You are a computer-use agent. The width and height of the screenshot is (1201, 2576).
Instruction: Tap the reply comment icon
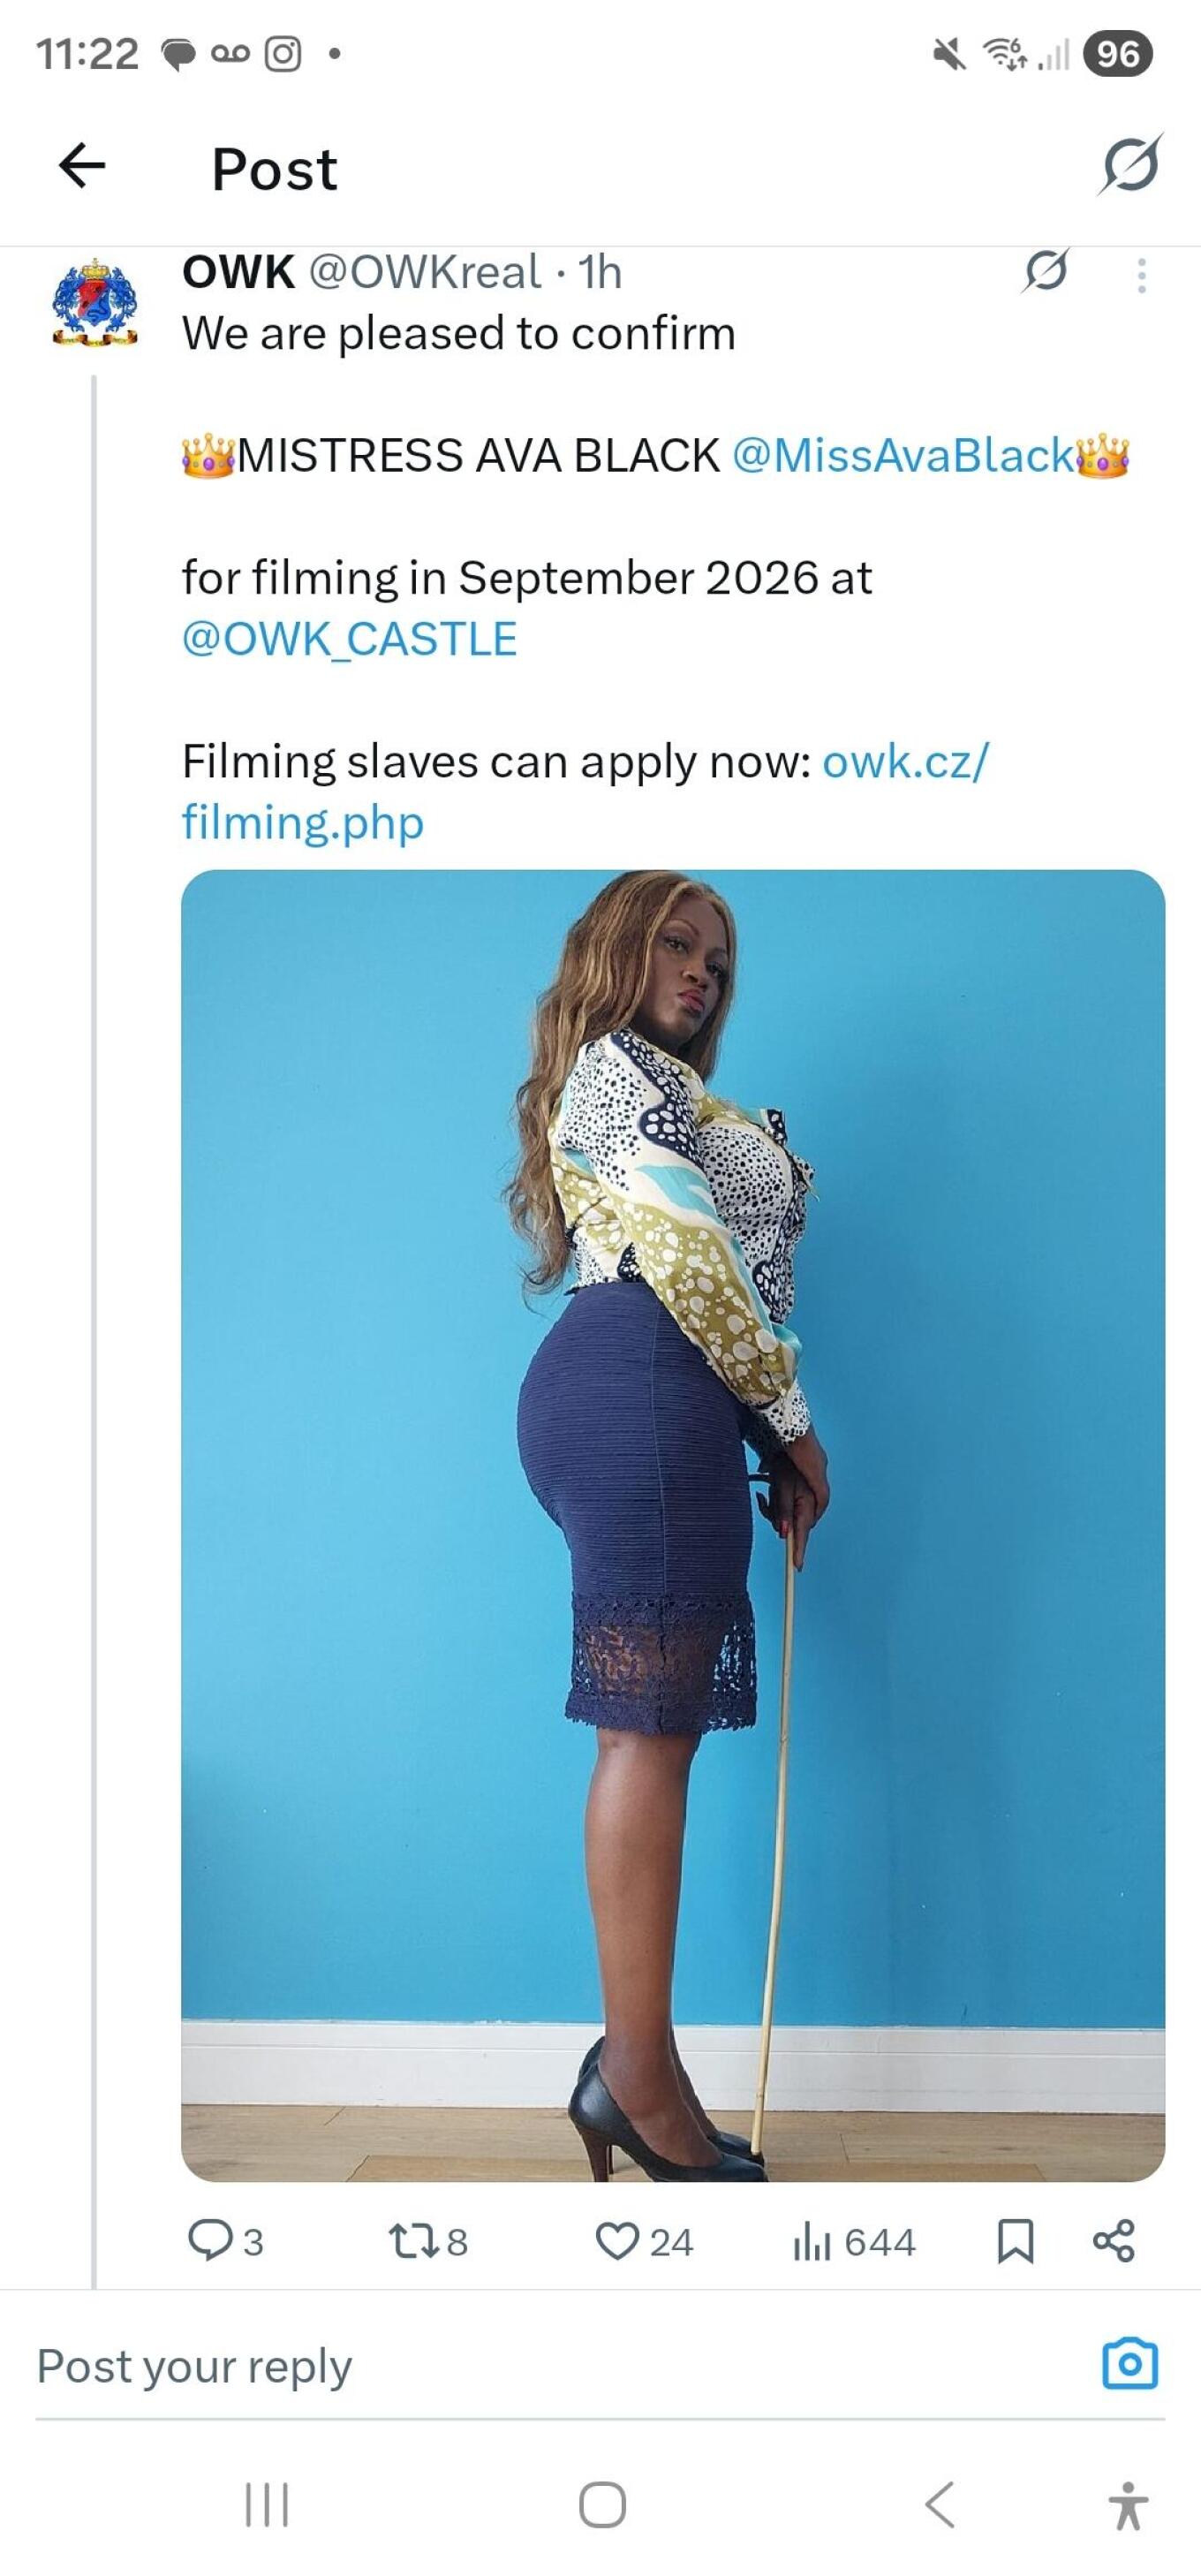210,2241
